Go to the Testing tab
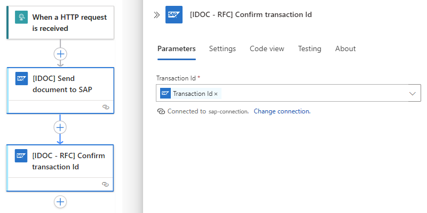This screenshot has width=427, height=213. (x=310, y=48)
